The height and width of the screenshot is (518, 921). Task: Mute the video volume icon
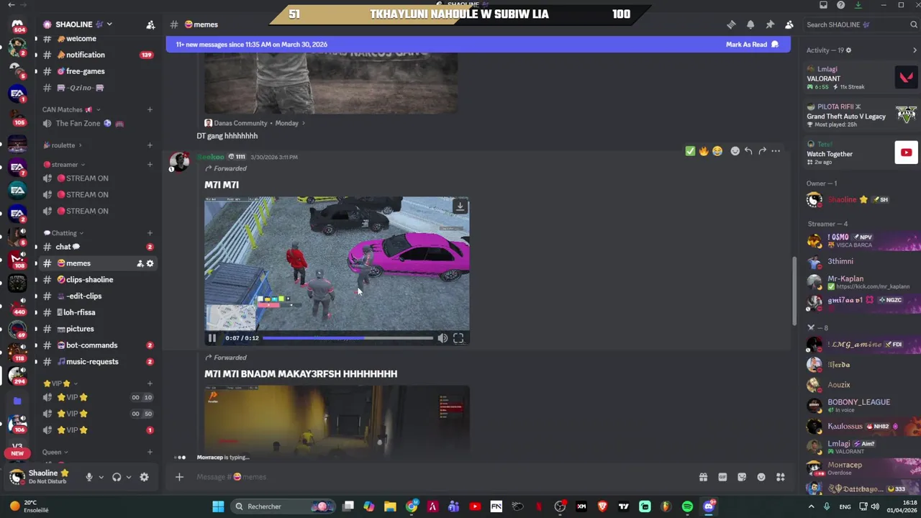coord(443,338)
